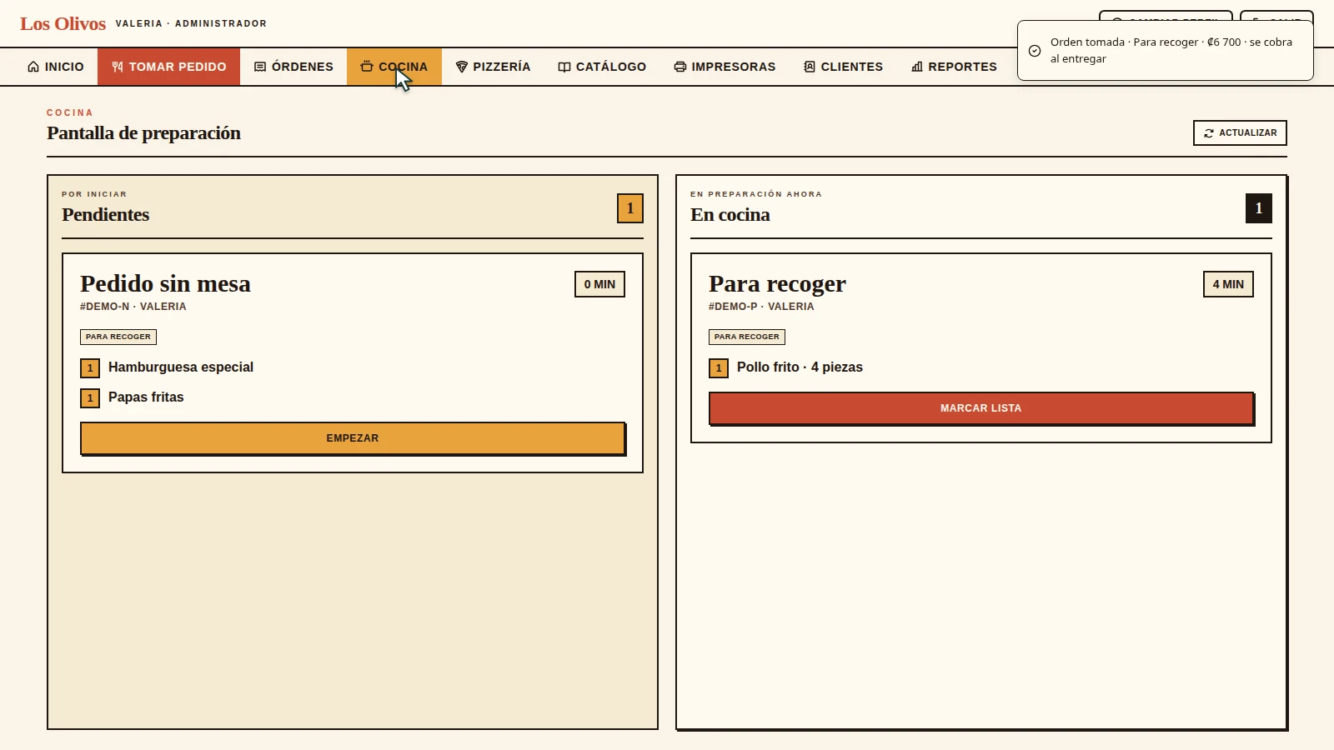Mark the Para recoger order as lista
Image resolution: width=1334 pixels, height=750 pixels.
(x=981, y=408)
